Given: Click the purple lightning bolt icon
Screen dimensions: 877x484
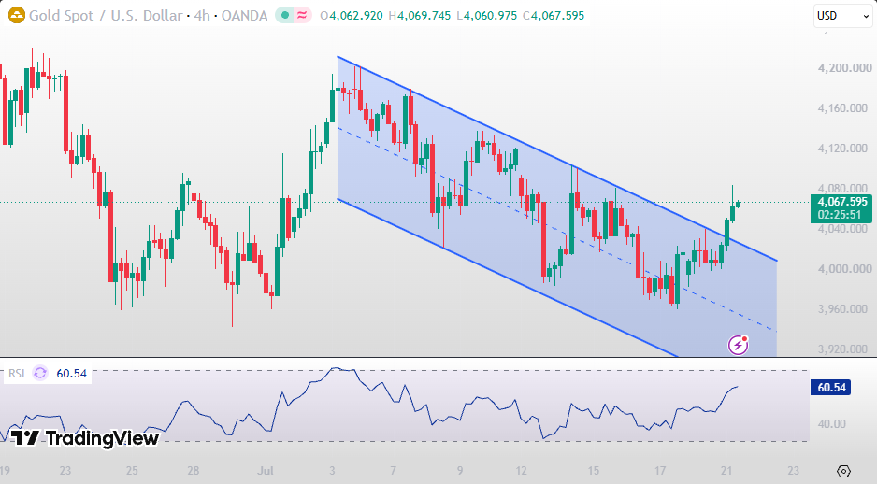Looking at the screenshot, I should 739,345.
